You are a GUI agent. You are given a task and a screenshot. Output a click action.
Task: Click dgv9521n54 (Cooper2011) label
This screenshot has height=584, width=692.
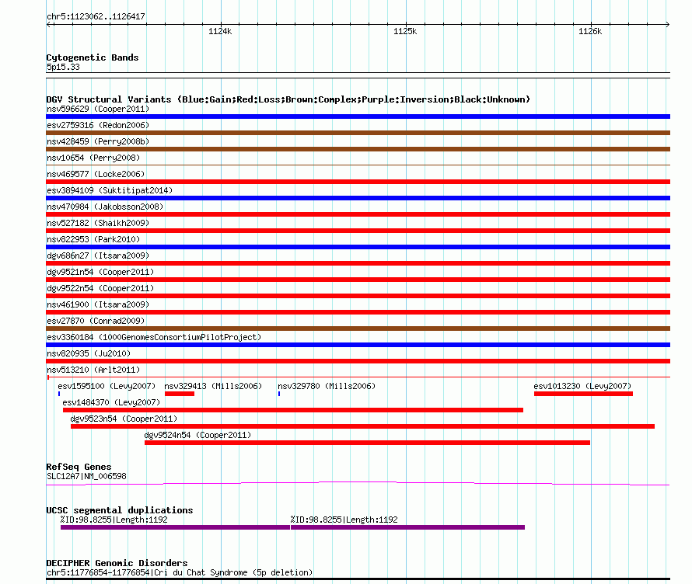click(100, 272)
